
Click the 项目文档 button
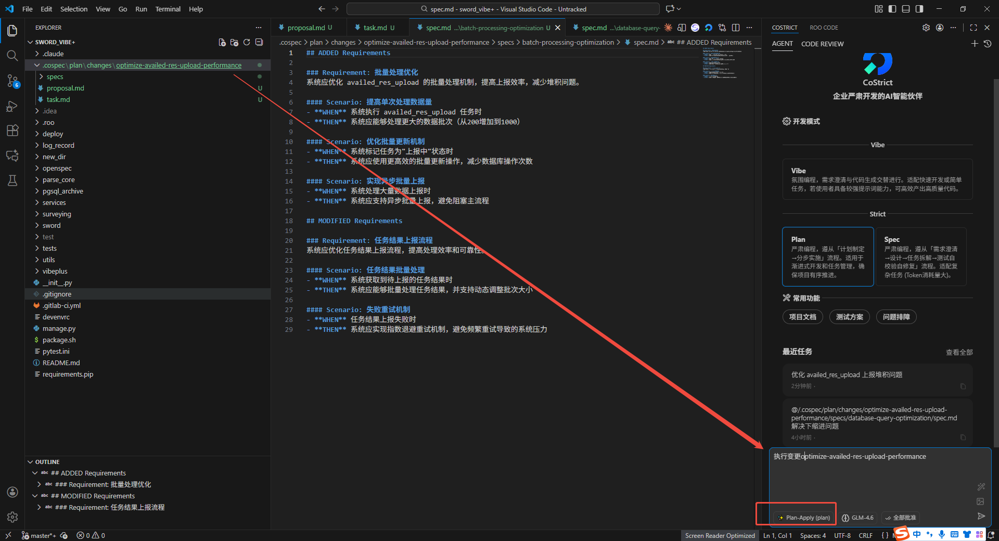802,317
